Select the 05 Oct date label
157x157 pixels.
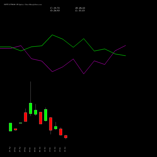[x=35, y=149]
